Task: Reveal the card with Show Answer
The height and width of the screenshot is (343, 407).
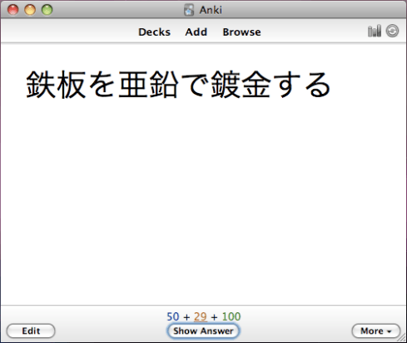Action: click(203, 331)
